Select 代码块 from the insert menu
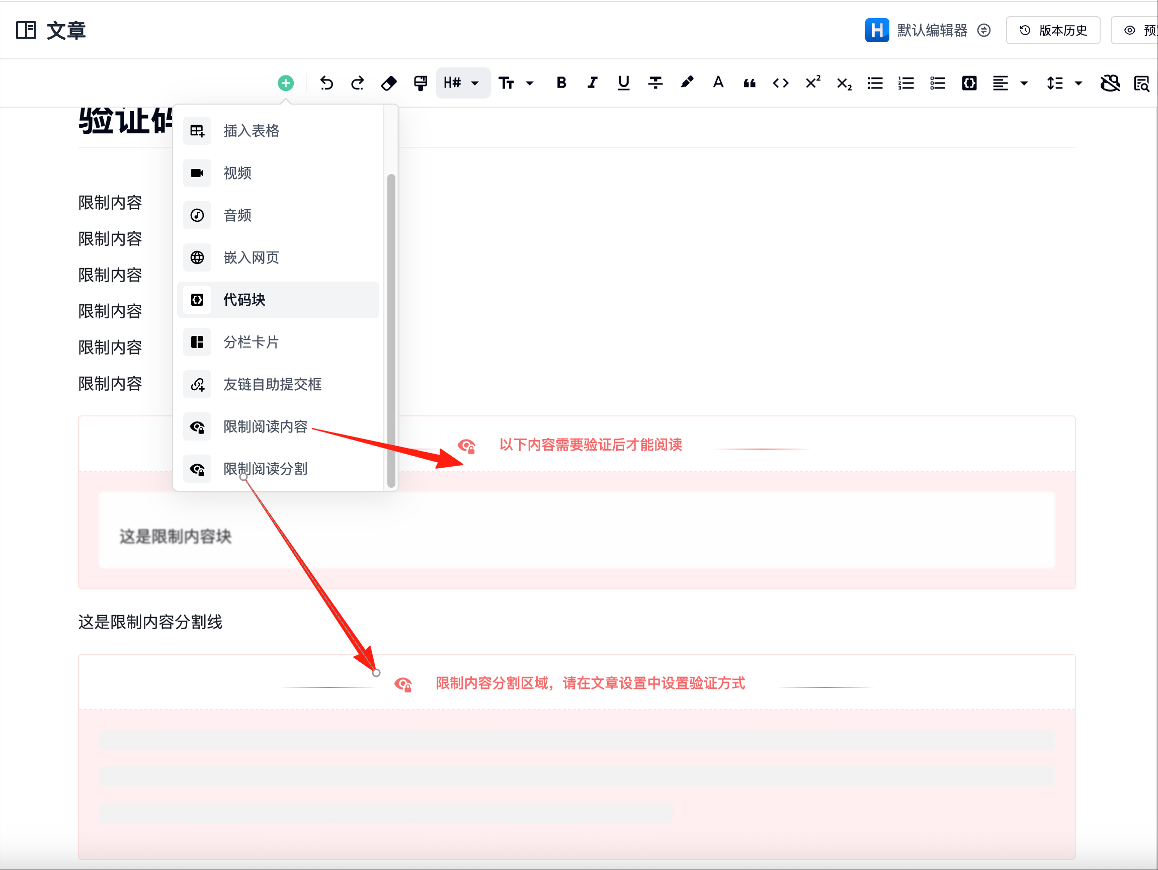The image size is (1158, 870). (x=244, y=300)
